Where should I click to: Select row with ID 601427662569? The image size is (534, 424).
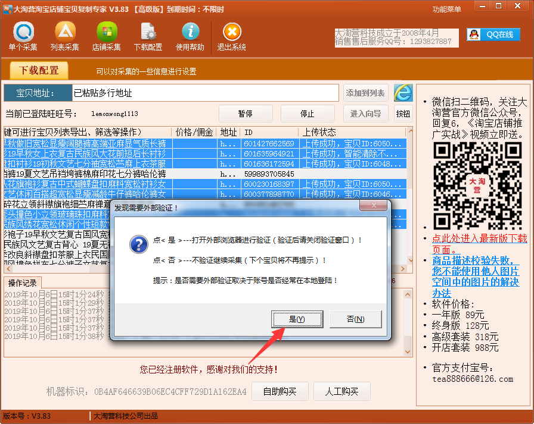205,143
